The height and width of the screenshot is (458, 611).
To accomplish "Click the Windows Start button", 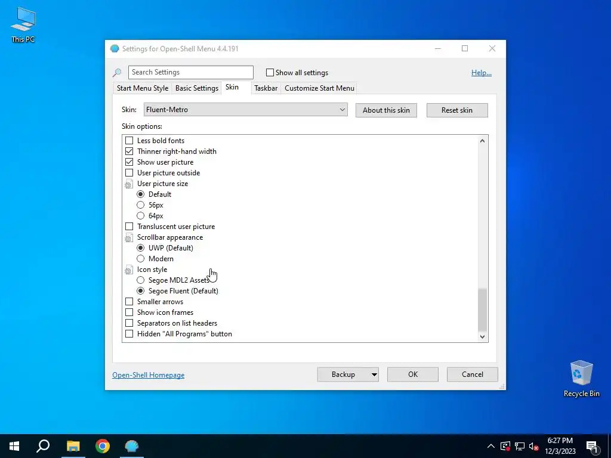I will click(x=14, y=446).
